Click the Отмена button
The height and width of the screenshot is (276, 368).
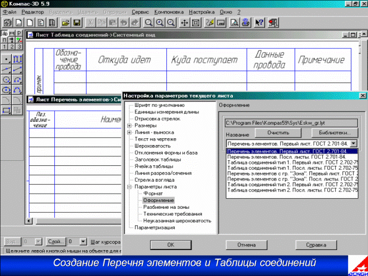(x=246, y=245)
